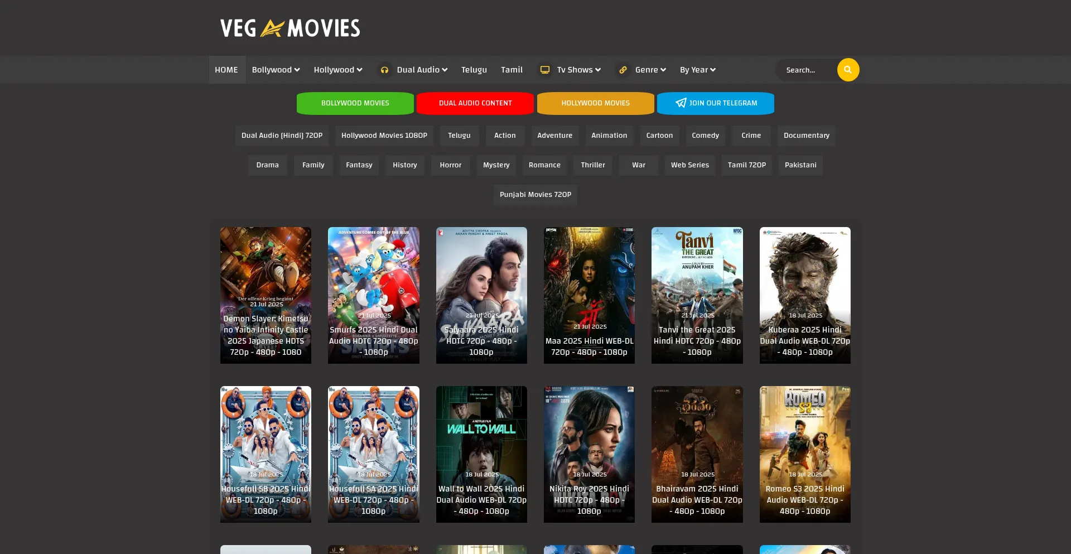1071x554 pixels.
Task: Click the VegaMovies logo
Action: tap(290, 28)
